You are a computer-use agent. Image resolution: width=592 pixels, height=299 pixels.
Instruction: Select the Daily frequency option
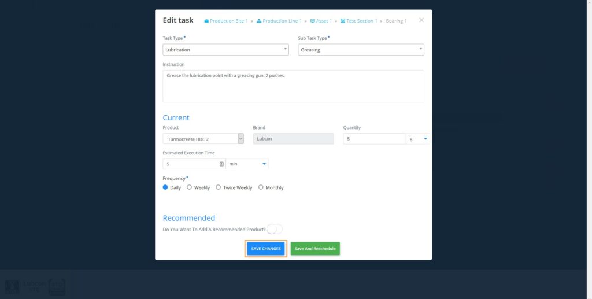pos(165,187)
